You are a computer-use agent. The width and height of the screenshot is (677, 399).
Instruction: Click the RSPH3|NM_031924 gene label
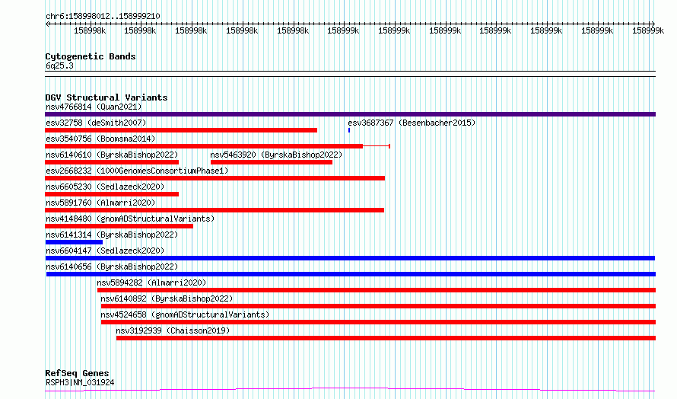pyautogui.click(x=80, y=382)
